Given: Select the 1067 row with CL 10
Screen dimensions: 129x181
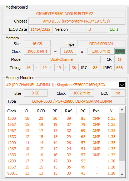Looking at the screenshot, I should 62,149.
